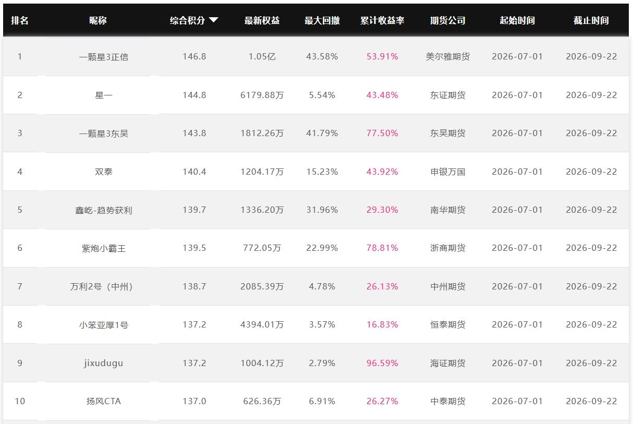Screen dimensions: 633x424
Task: Select the 双泰 nickname
Action: pos(104,172)
